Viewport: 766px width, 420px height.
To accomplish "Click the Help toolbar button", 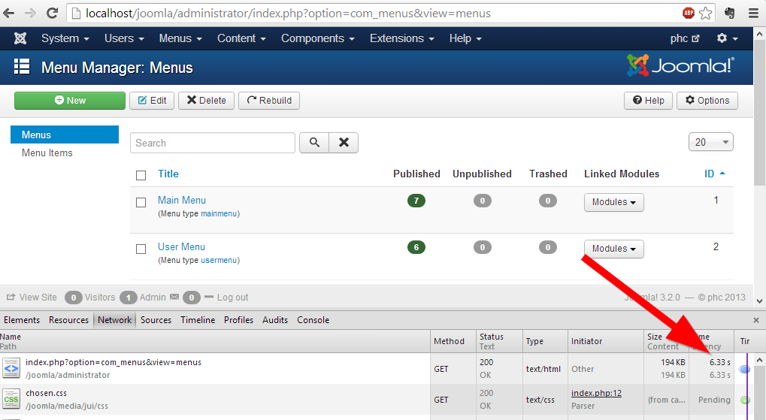I will [x=648, y=101].
